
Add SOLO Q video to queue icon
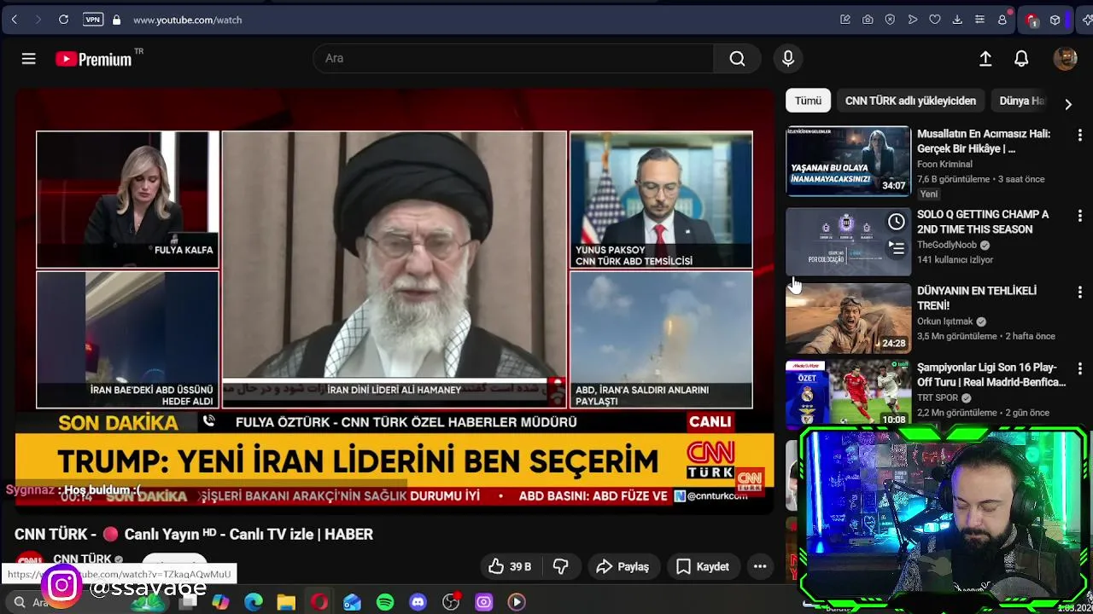(x=896, y=248)
